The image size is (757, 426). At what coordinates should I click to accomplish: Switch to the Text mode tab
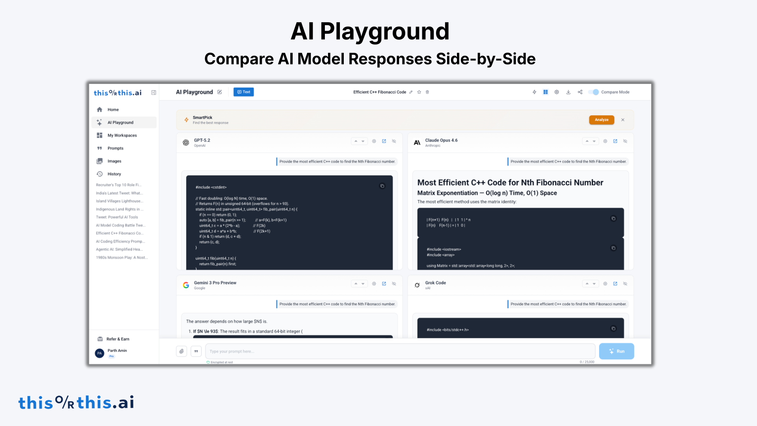coord(244,92)
